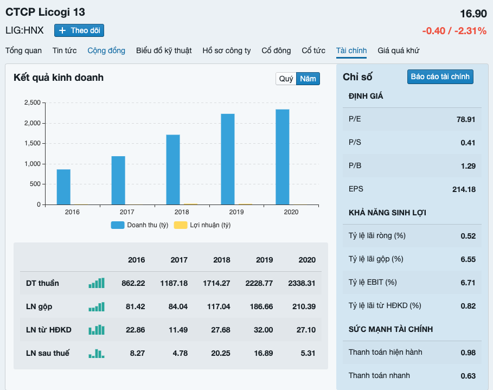Click DT thuần 2016 value 862.22
This screenshot has height=390, width=493.
pos(133,283)
